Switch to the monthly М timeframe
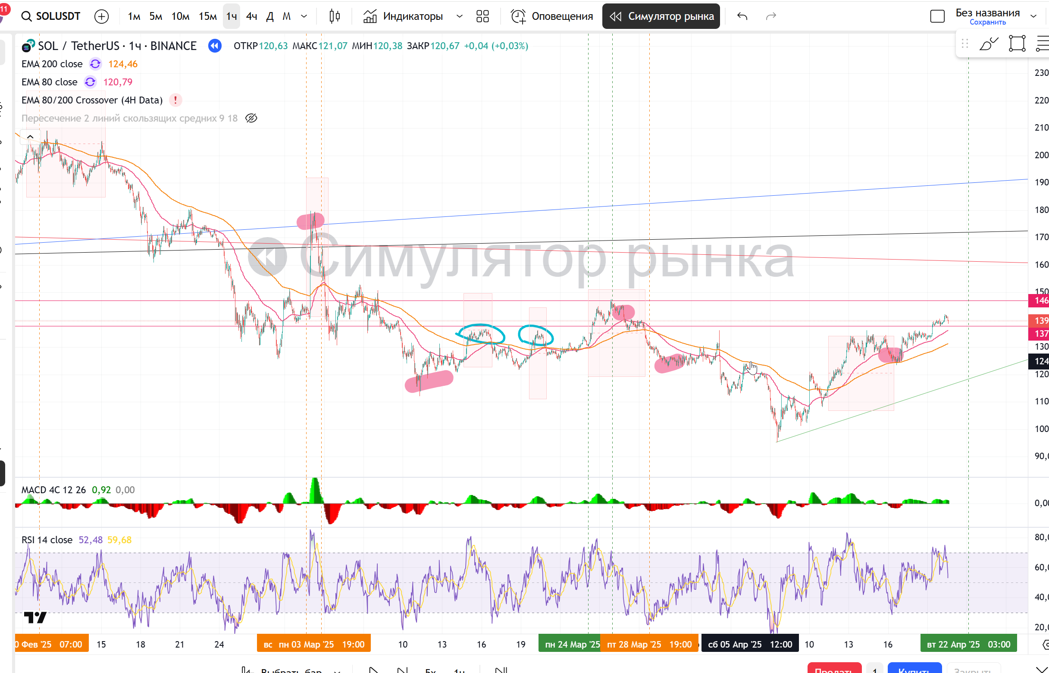The width and height of the screenshot is (1049, 673). [287, 16]
